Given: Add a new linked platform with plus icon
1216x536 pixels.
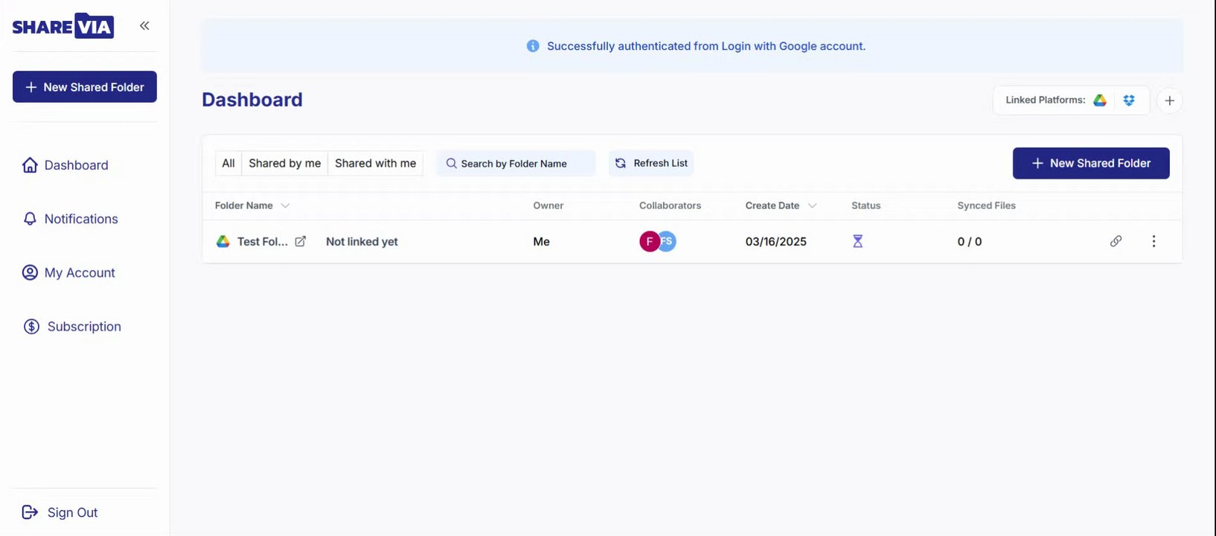Looking at the screenshot, I should coord(1169,100).
